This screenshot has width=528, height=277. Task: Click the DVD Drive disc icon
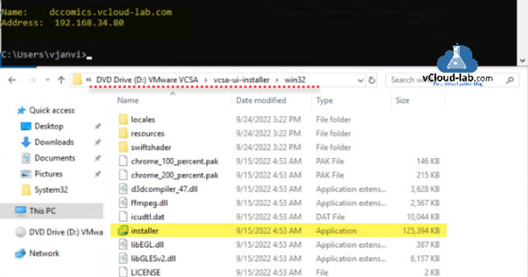point(21,232)
